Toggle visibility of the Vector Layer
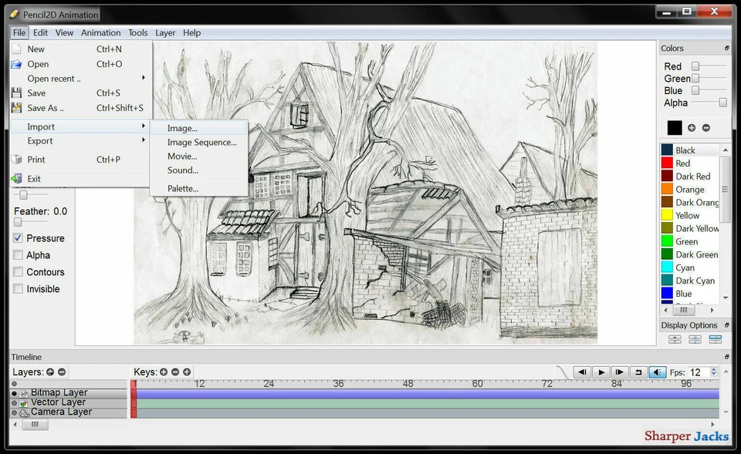 coord(13,402)
